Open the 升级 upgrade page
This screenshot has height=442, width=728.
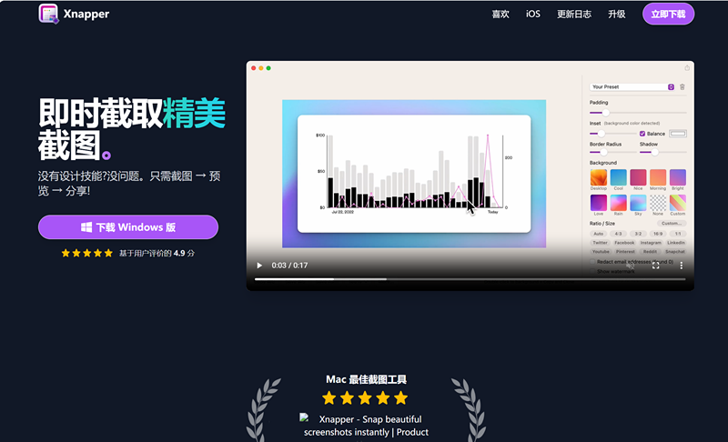point(617,15)
